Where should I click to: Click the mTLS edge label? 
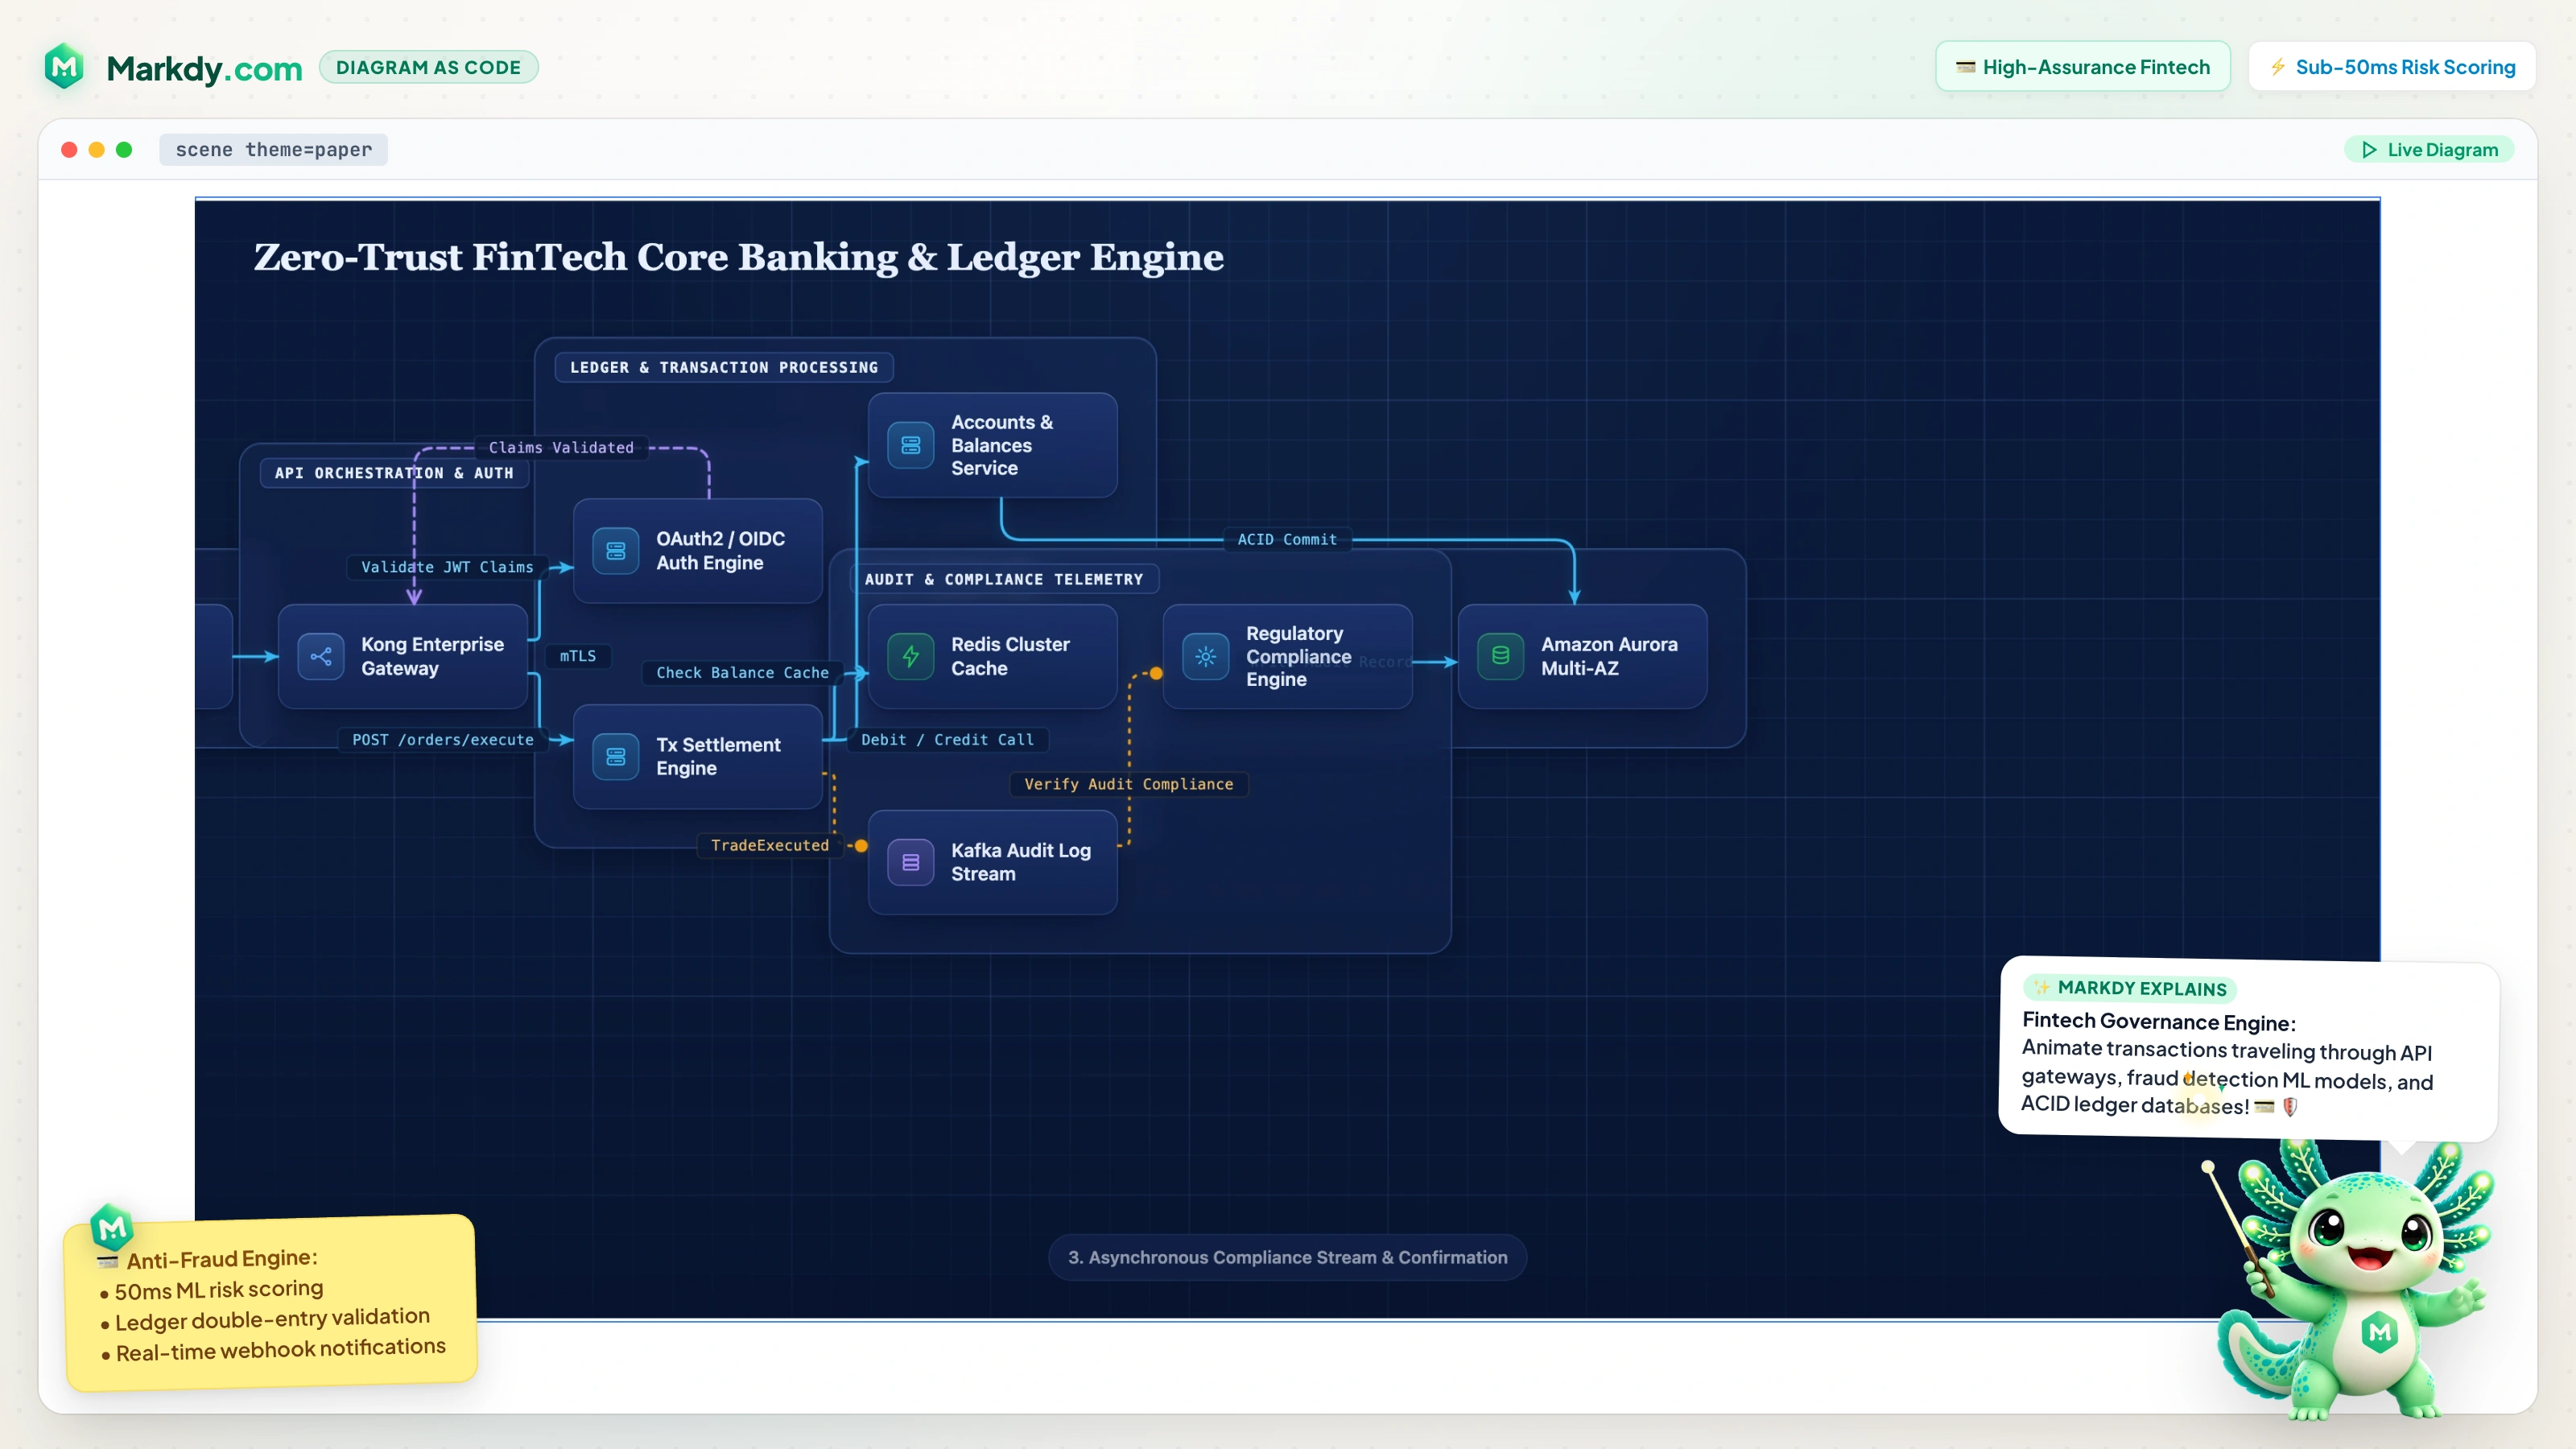point(577,656)
